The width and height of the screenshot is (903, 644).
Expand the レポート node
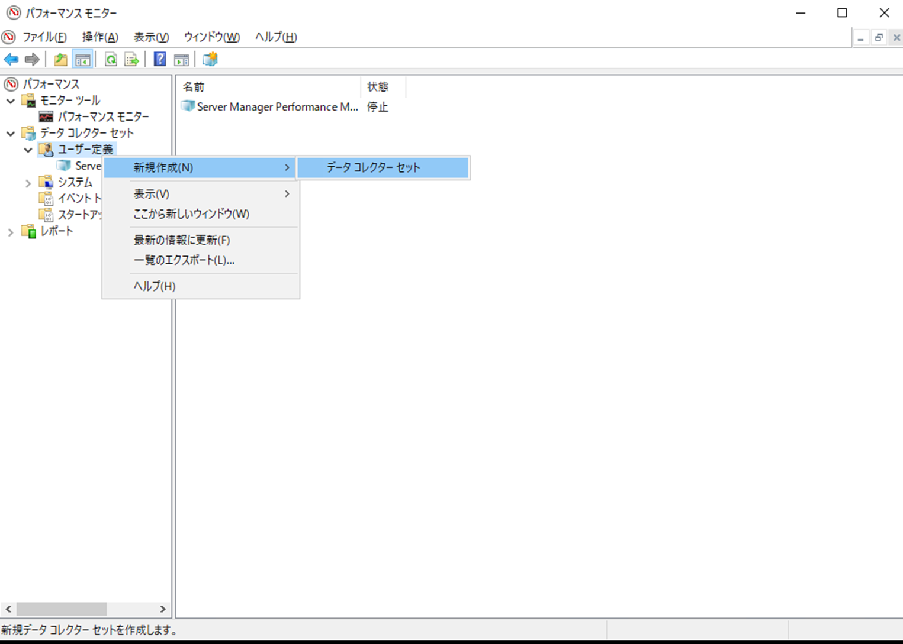[11, 232]
